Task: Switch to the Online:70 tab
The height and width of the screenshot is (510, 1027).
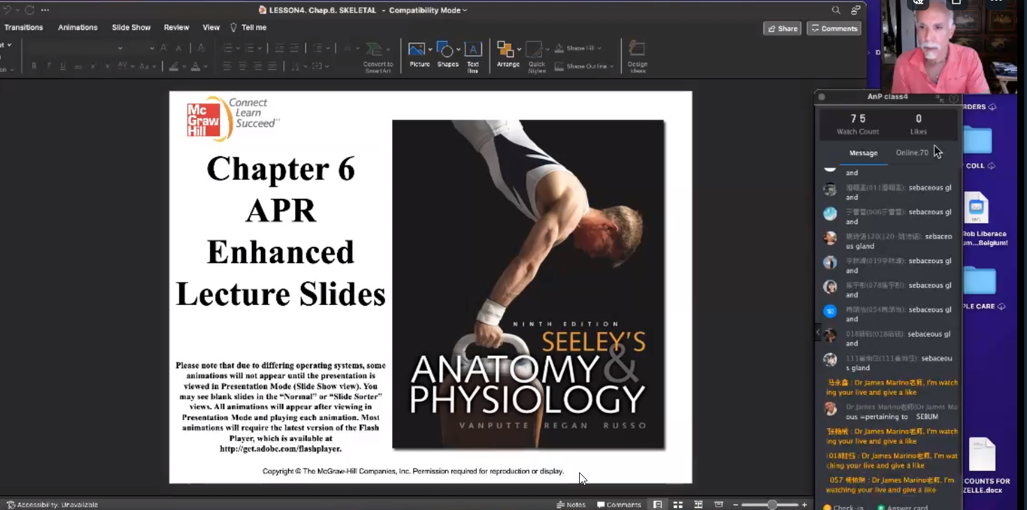Action: pos(912,153)
